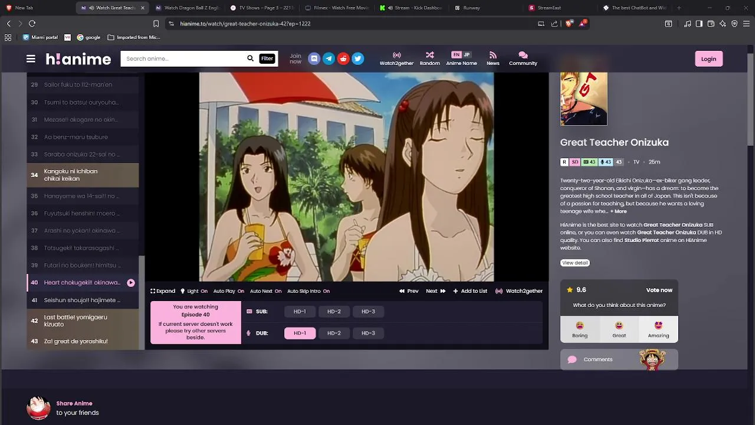Viewport: 755px width, 425px height.
Task: Click the Login button
Action: [708, 58]
